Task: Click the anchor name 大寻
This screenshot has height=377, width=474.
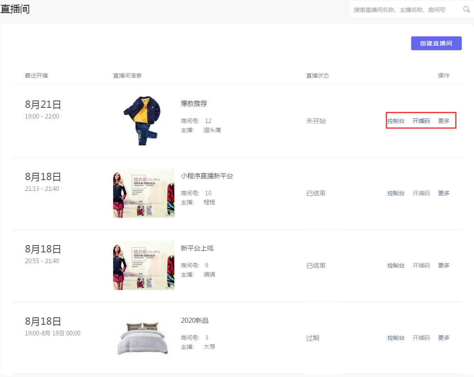Action: pyautogui.click(x=209, y=347)
